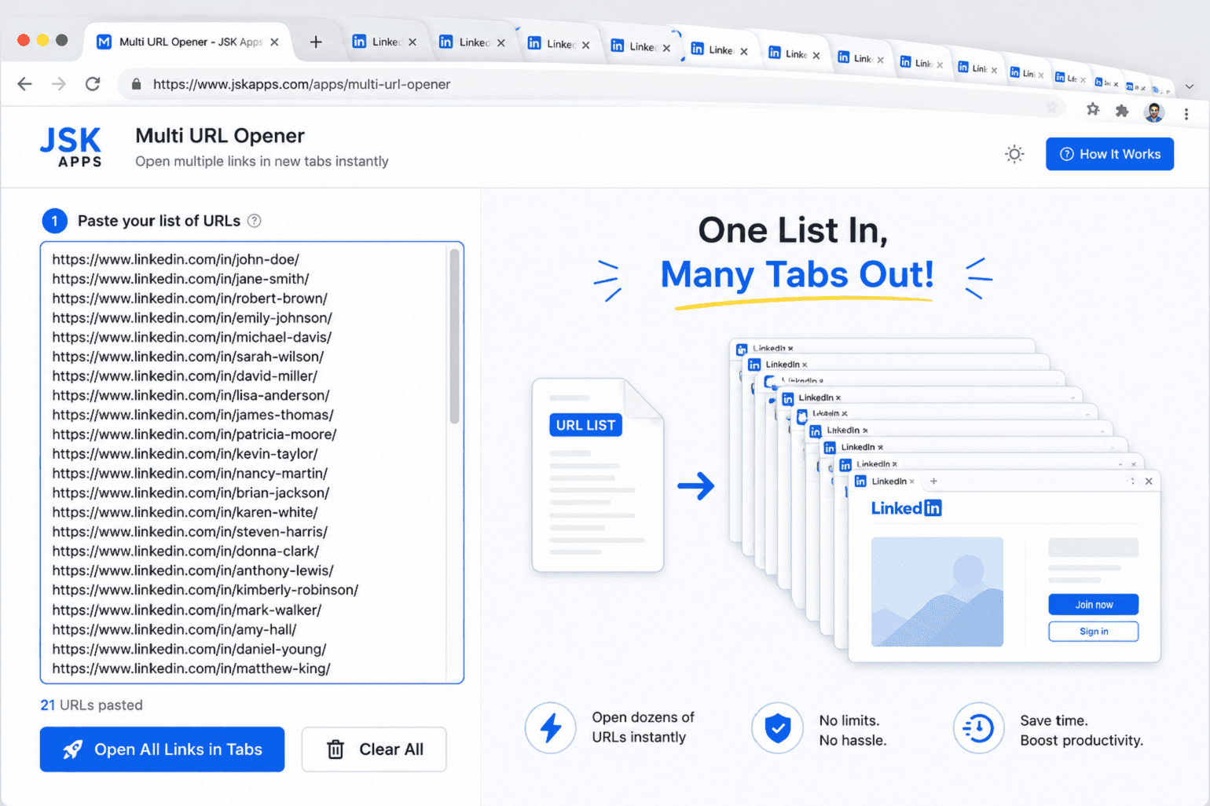Click the URL LIST document illustration
Screen dimensions: 1210x806
(598, 475)
